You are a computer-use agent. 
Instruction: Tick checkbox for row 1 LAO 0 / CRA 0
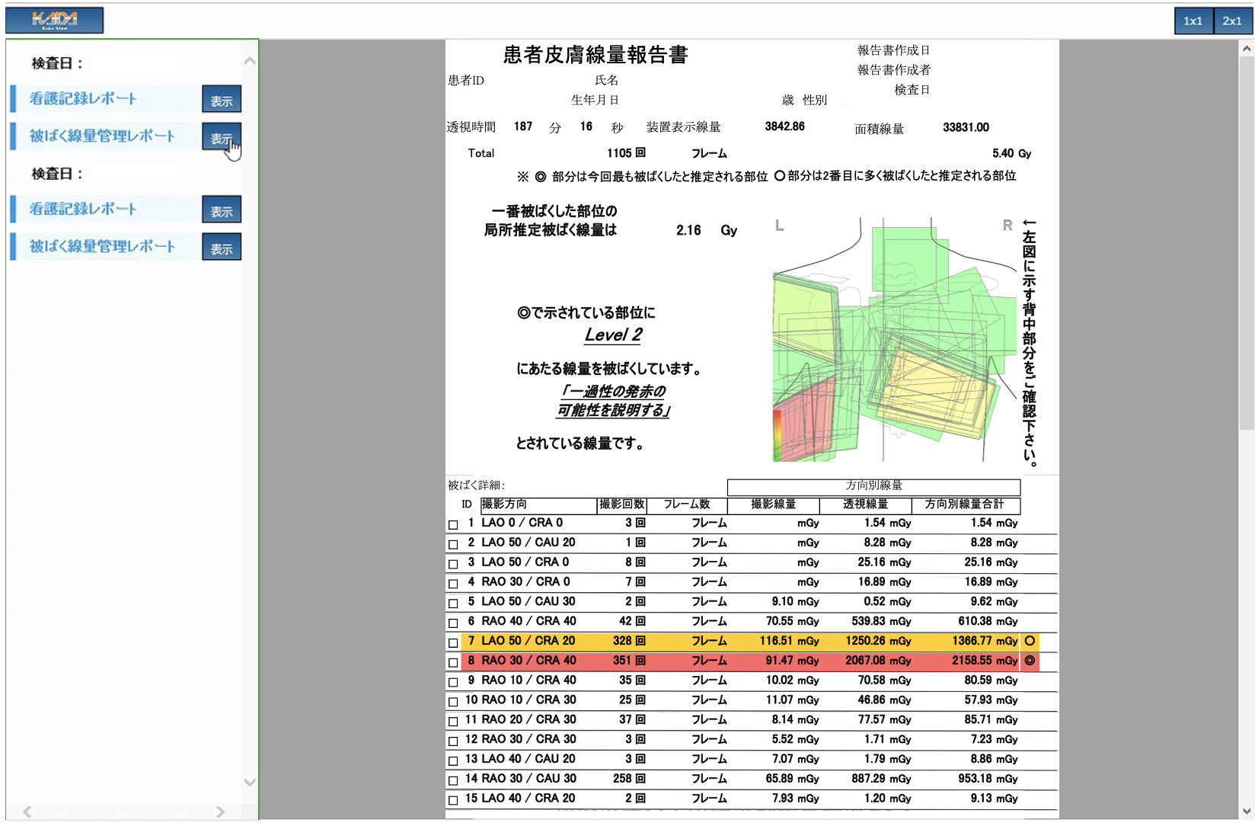pyautogui.click(x=453, y=524)
